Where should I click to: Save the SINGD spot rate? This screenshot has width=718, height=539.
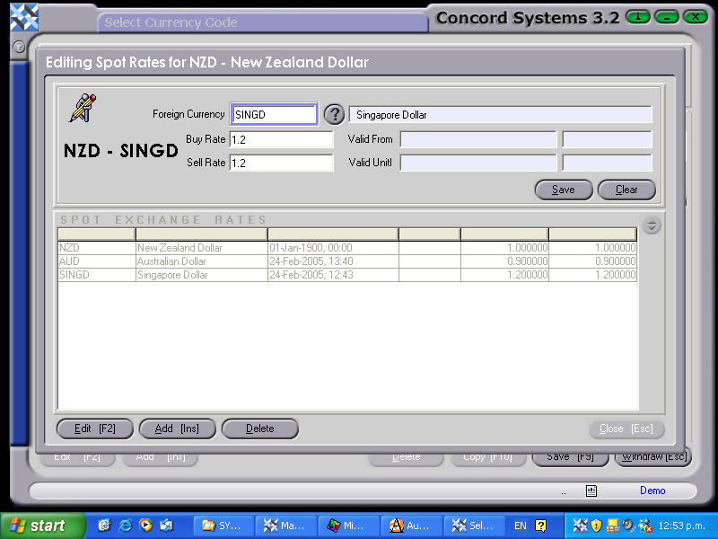(x=563, y=190)
